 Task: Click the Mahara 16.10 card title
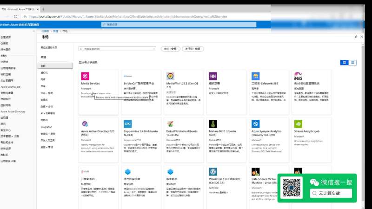(x=222, y=133)
